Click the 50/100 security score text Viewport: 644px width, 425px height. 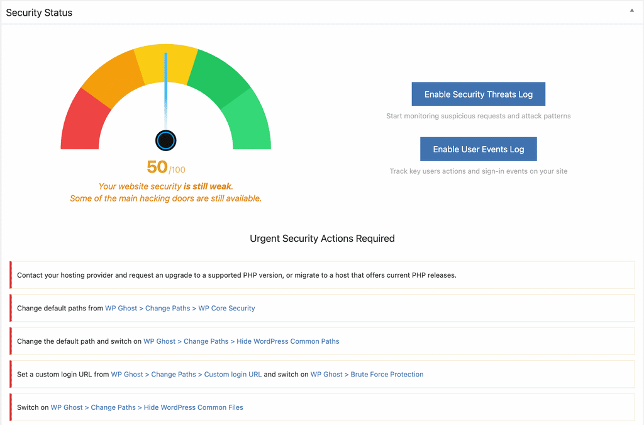tap(165, 166)
